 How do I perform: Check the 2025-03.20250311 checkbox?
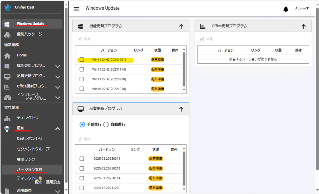point(82,159)
